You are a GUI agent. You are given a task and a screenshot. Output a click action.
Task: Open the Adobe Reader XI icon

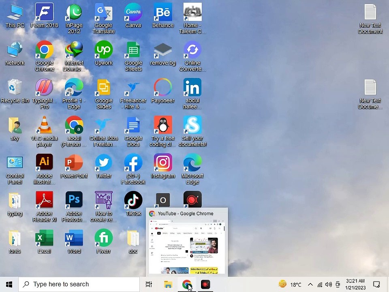(45, 207)
